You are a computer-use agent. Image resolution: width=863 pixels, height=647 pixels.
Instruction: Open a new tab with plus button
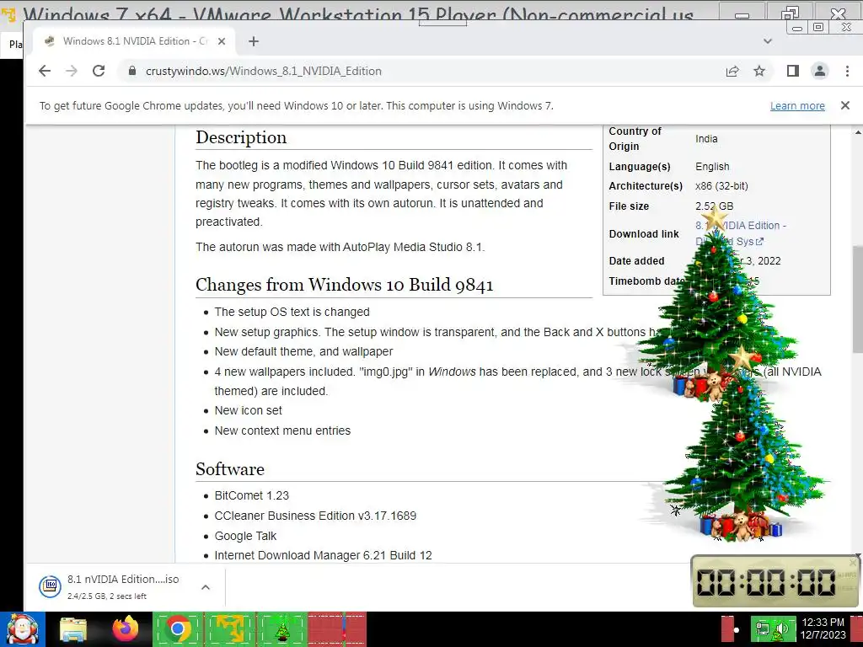point(253,41)
